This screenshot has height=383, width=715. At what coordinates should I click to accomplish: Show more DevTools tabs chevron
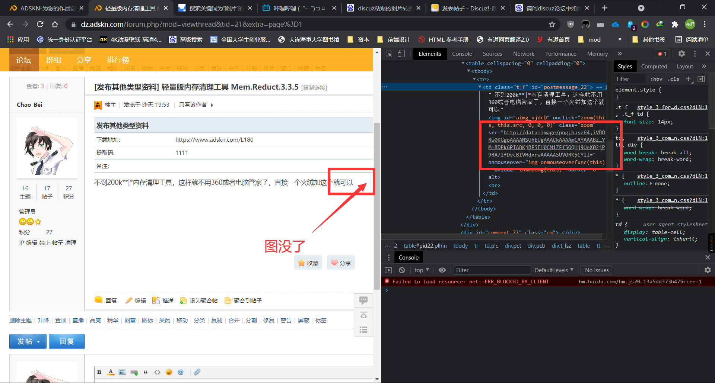(620, 54)
